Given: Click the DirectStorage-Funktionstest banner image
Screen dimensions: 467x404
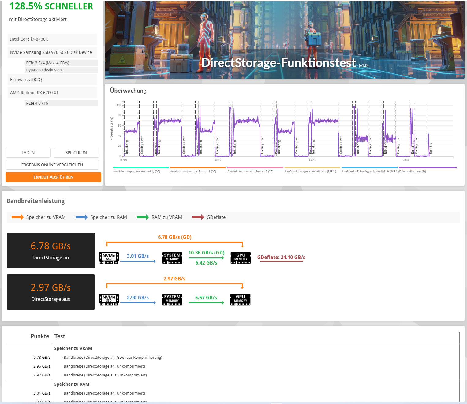Looking at the screenshot, I should pos(285,40).
